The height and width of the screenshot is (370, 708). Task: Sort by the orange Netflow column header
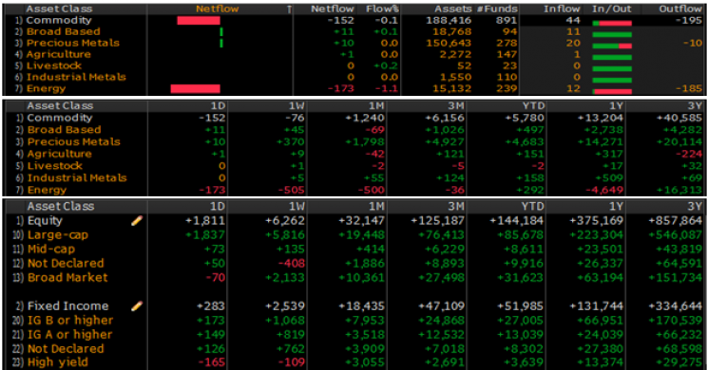[x=218, y=9]
